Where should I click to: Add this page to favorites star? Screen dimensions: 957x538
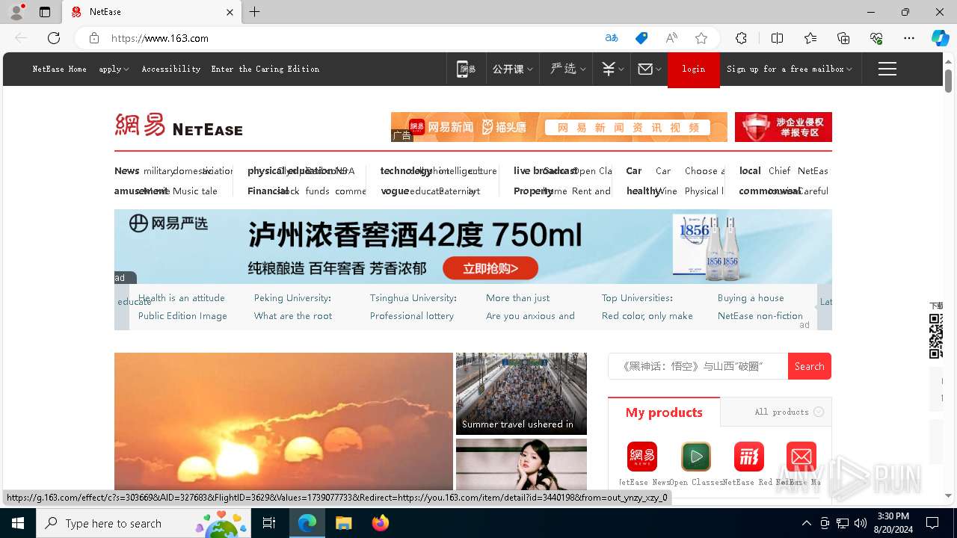click(701, 38)
